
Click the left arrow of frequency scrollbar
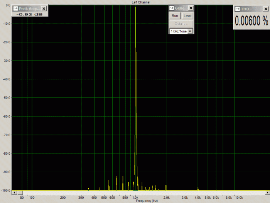coord(14,193)
